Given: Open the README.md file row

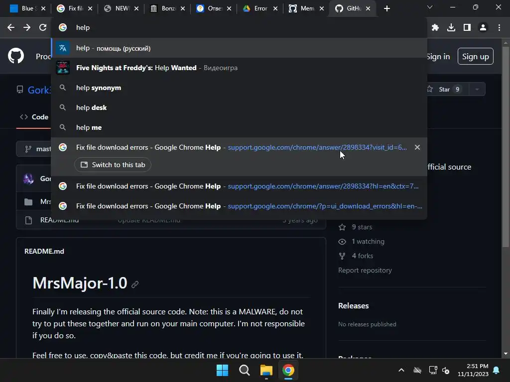Looking at the screenshot, I should pos(171,220).
